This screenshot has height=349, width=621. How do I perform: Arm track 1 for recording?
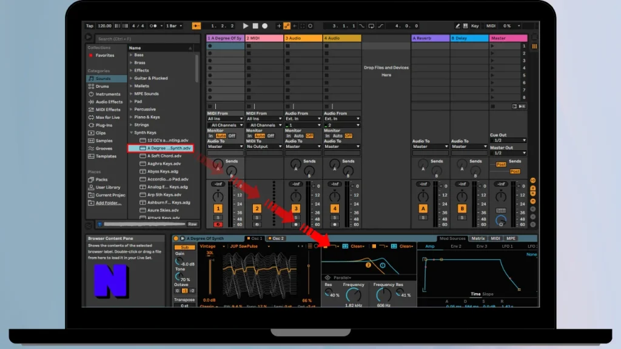(x=218, y=224)
